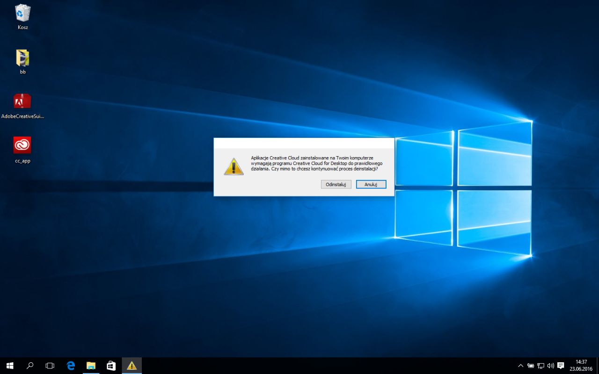Click the Odinstaluj button in the dialog

pos(336,185)
